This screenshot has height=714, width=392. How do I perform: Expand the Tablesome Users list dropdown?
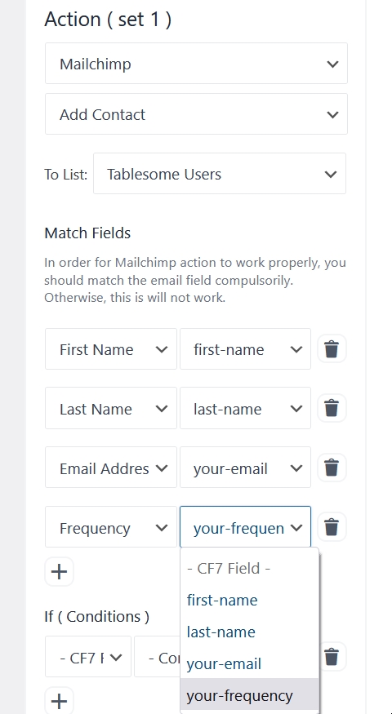pos(220,174)
